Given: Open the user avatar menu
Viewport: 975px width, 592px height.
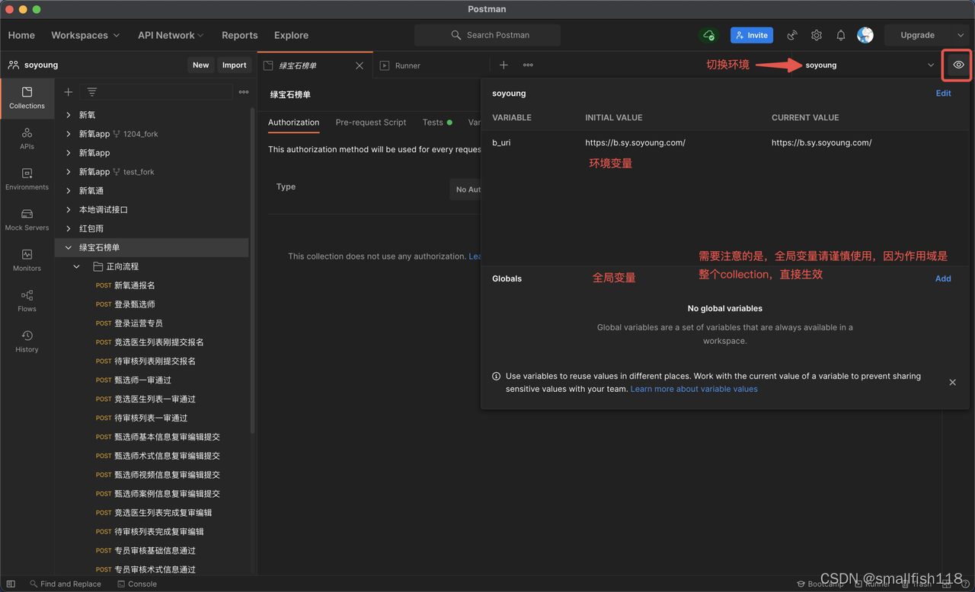Looking at the screenshot, I should (x=865, y=35).
